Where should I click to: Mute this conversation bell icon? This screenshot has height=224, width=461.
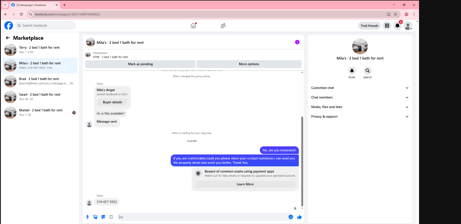pos(352,71)
